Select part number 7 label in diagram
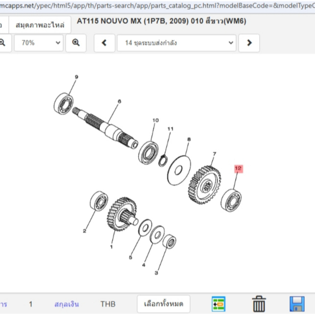Viewport: 315px width, 315px height. point(215,154)
